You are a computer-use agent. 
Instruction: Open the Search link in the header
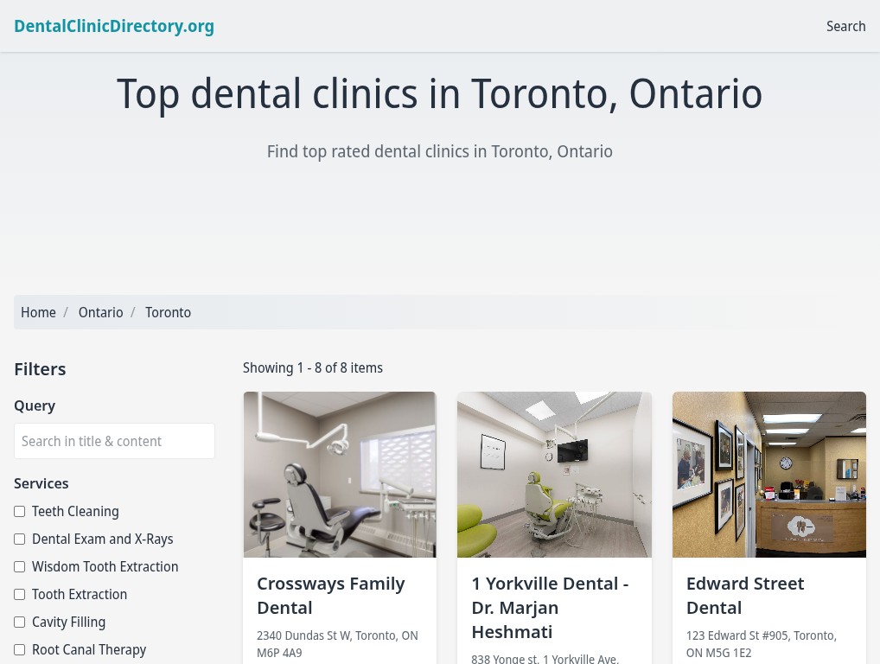[x=845, y=27]
